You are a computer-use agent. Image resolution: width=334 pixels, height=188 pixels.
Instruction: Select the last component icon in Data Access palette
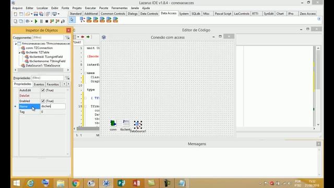tap(115, 20)
